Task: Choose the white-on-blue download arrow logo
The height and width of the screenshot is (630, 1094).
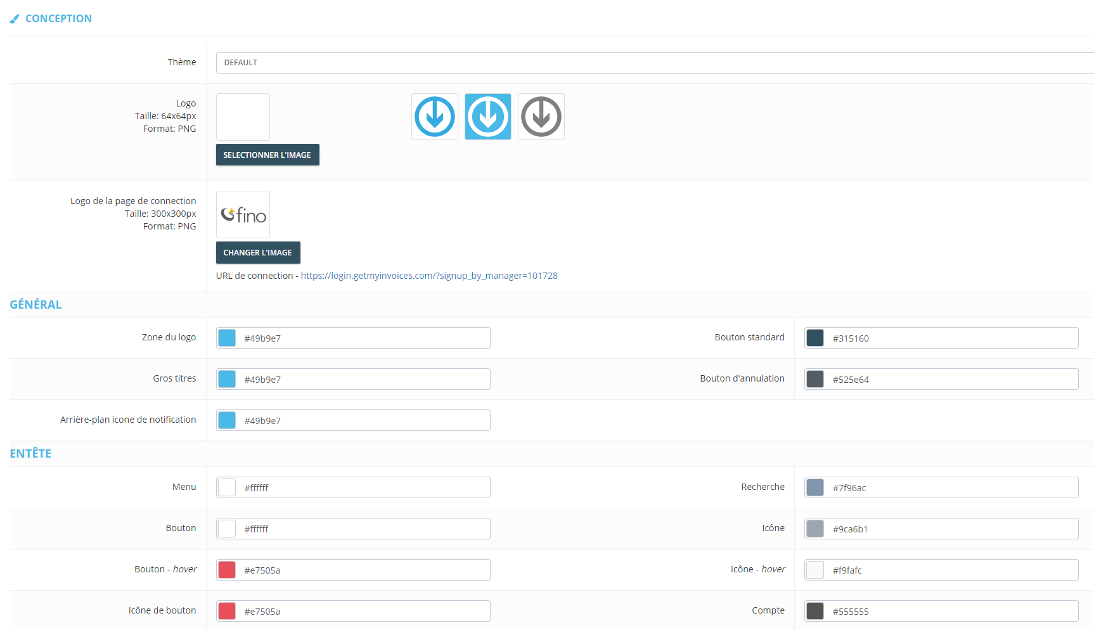Action: click(x=488, y=117)
